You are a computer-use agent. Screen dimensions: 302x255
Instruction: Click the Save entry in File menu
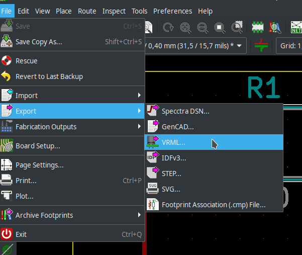point(72,26)
